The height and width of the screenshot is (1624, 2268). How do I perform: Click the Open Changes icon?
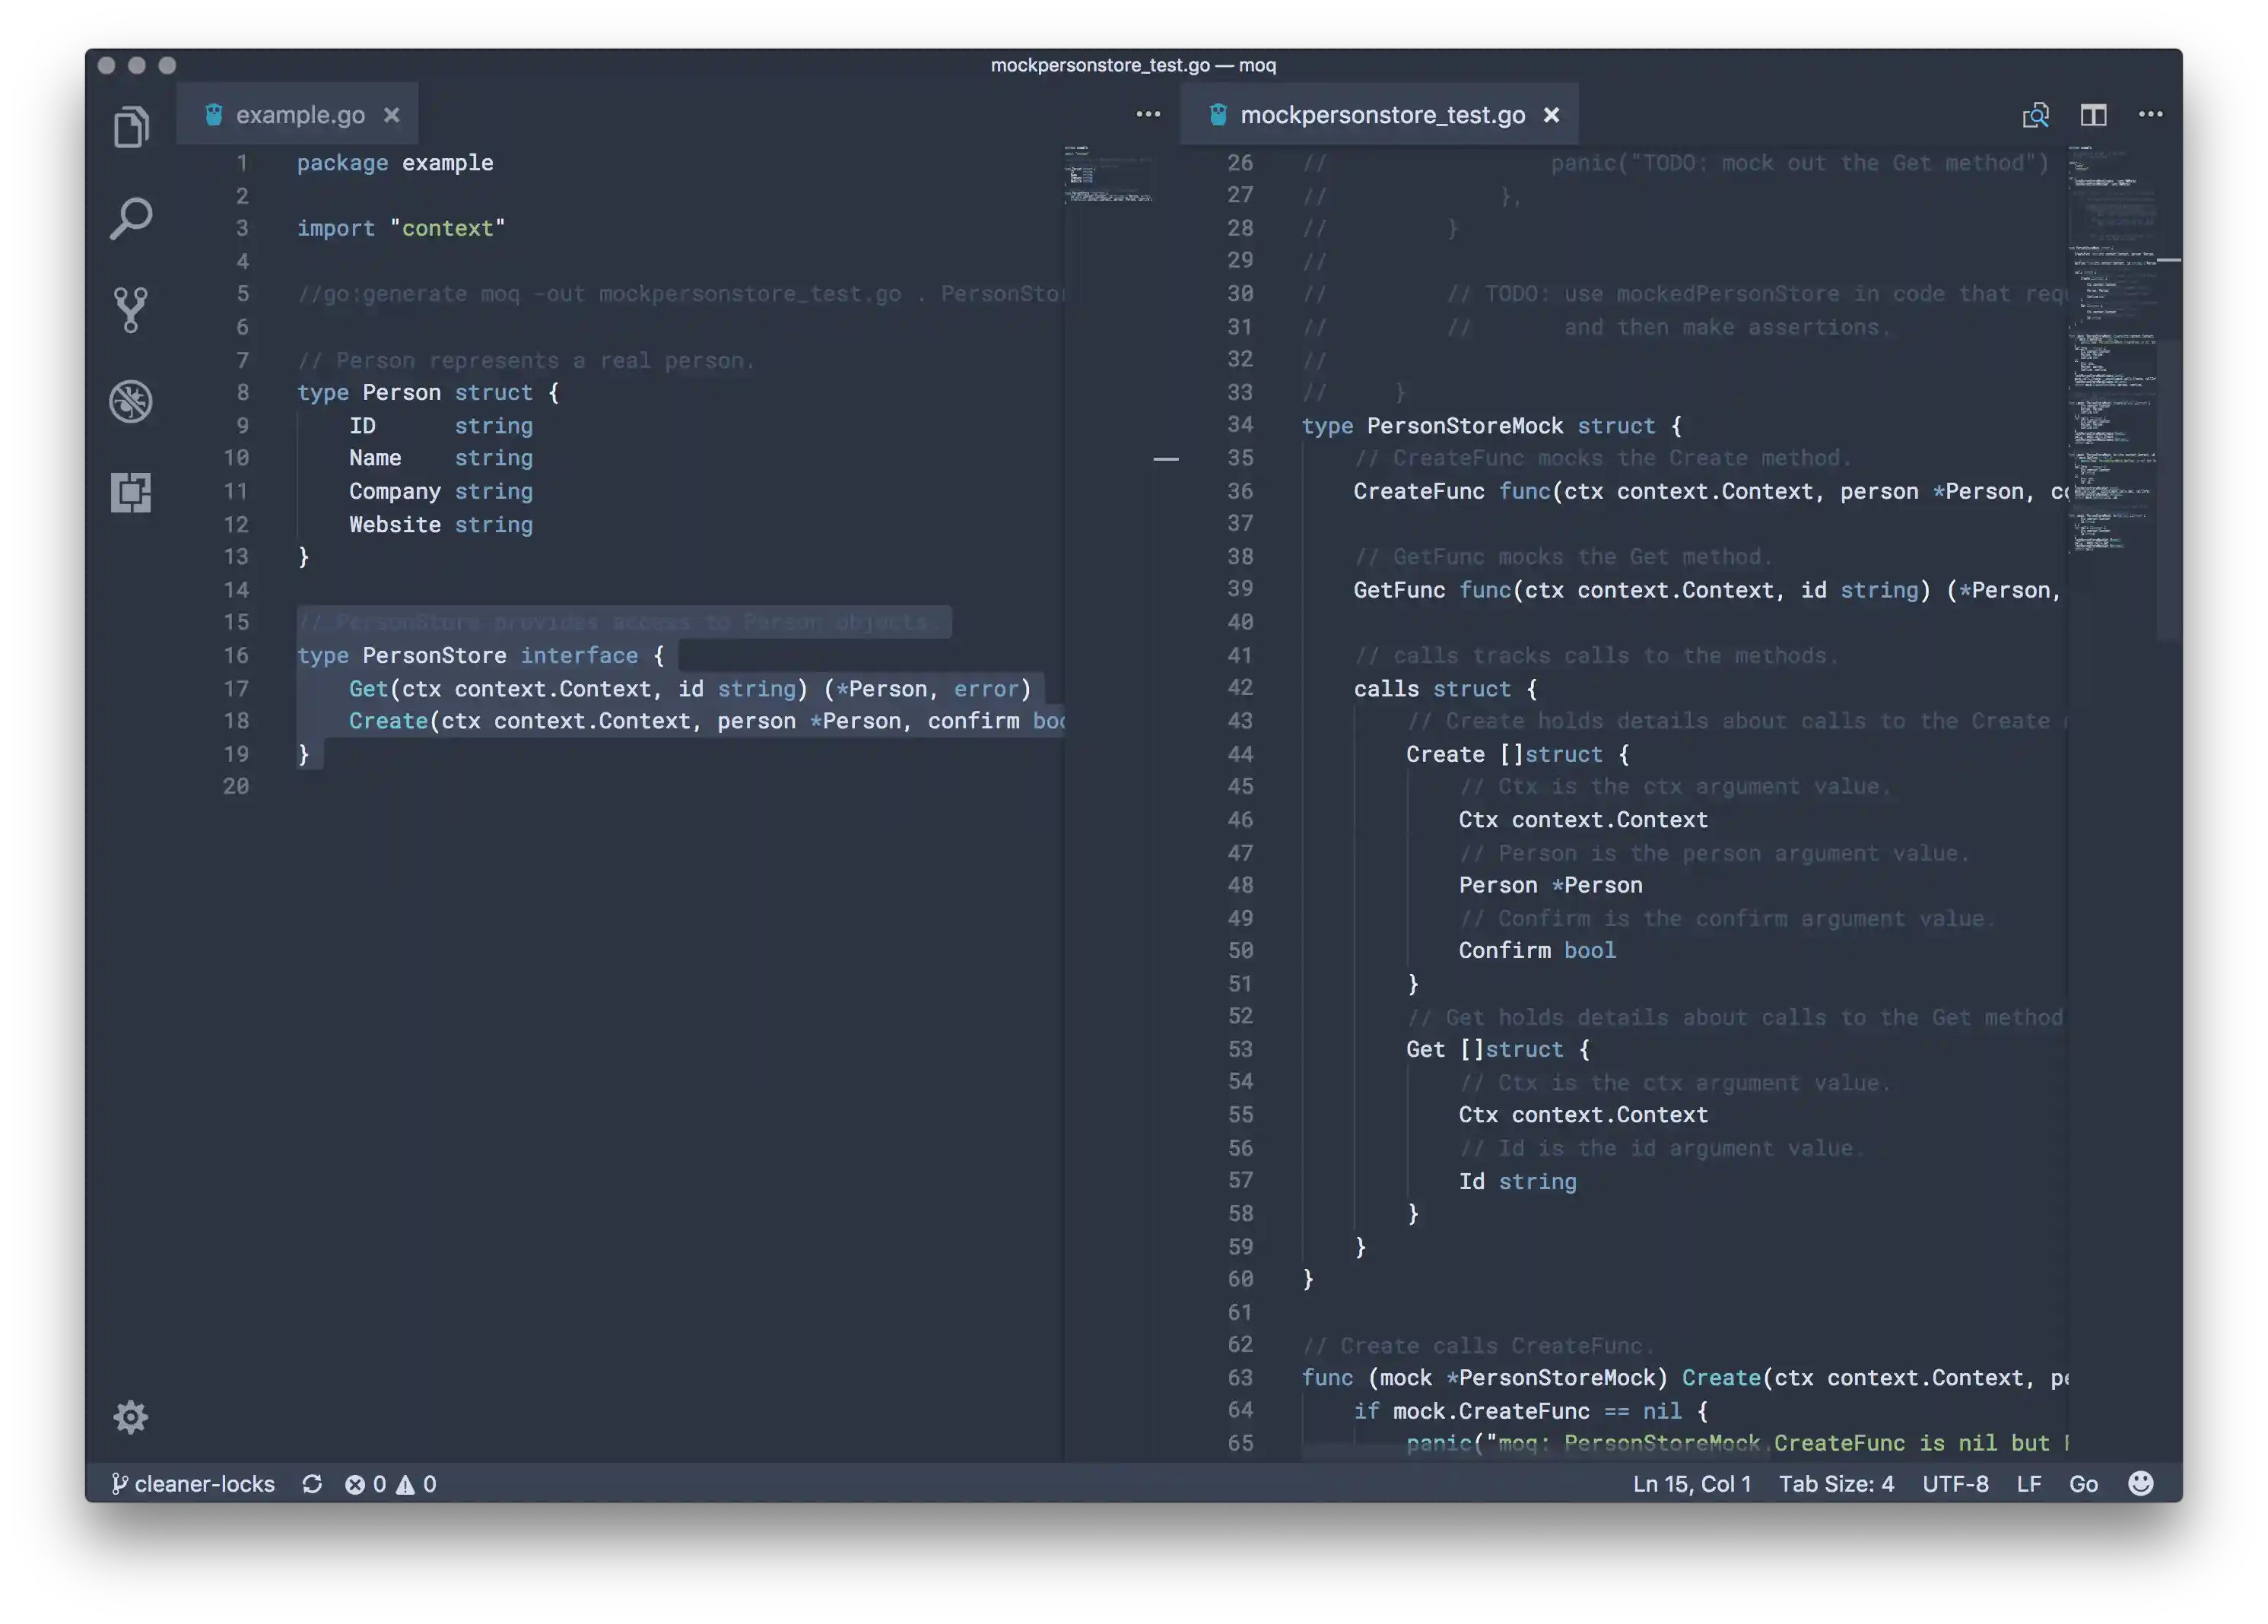point(2035,115)
